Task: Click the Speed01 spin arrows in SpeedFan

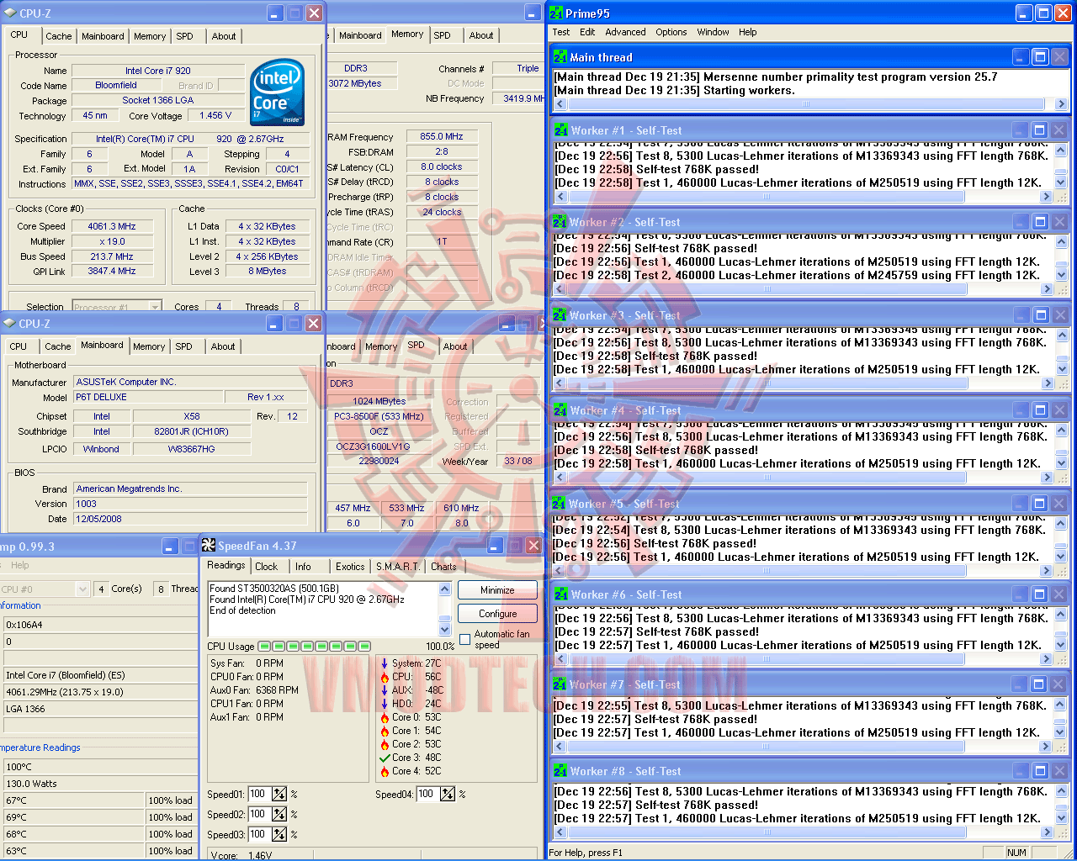Action: point(279,794)
